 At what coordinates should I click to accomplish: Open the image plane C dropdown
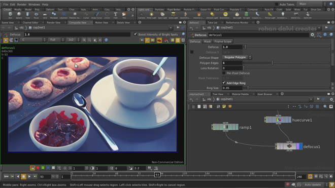click(33, 40)
